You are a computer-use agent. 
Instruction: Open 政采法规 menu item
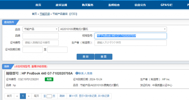click(x=61, y=5)
